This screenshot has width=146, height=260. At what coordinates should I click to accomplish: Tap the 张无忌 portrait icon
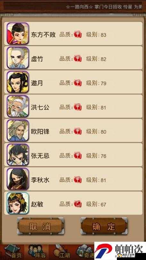coord(18,155)
